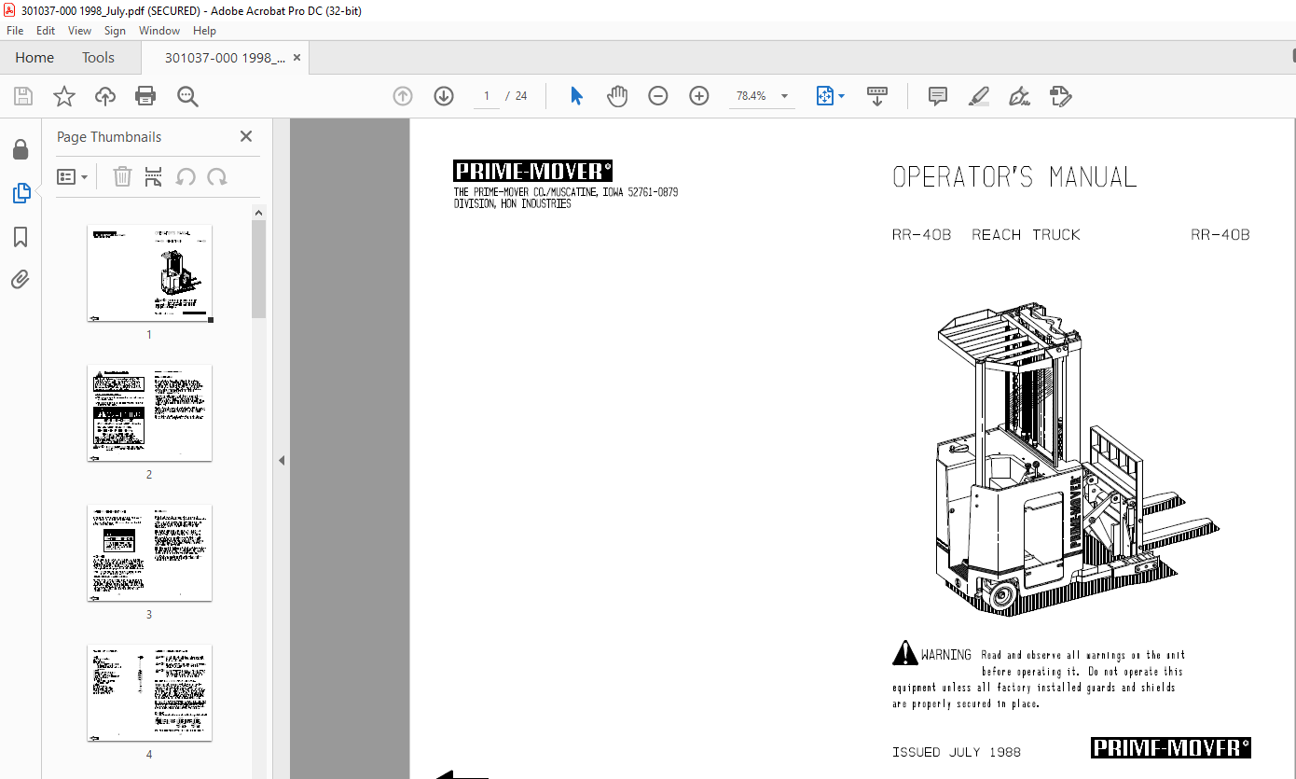Rotate pages clockwise

point(217,176)
